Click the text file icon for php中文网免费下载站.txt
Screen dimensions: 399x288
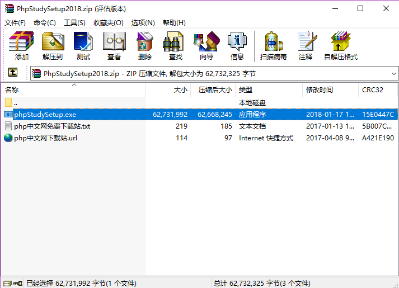pos(8,126)
